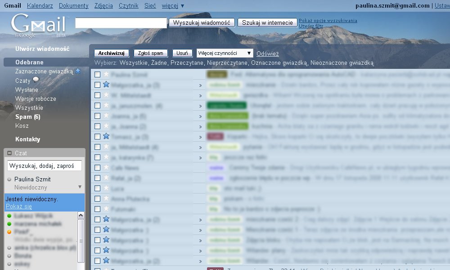Select the ja, Mittelstaedt (4) checkbox
The width and height of the screenshot is (450, 270).
tap(97, 147)
